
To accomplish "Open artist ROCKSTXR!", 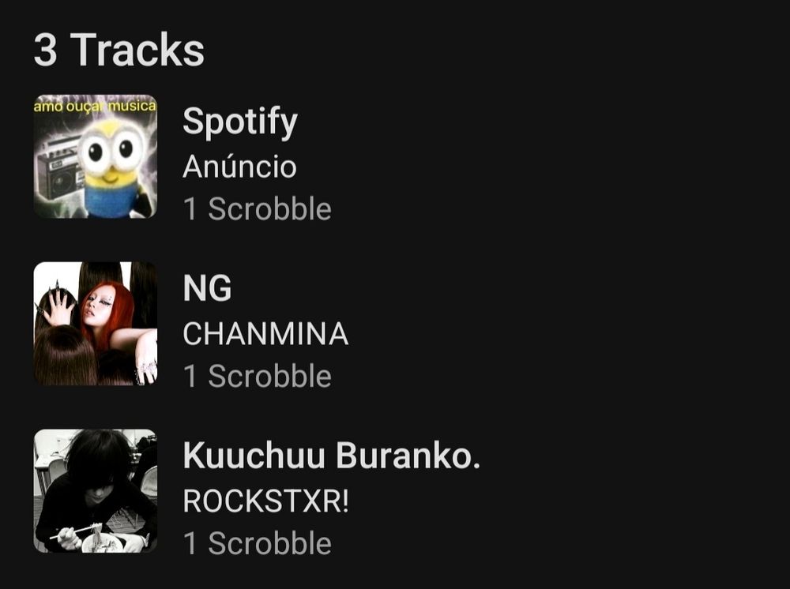I will (265, 501).
